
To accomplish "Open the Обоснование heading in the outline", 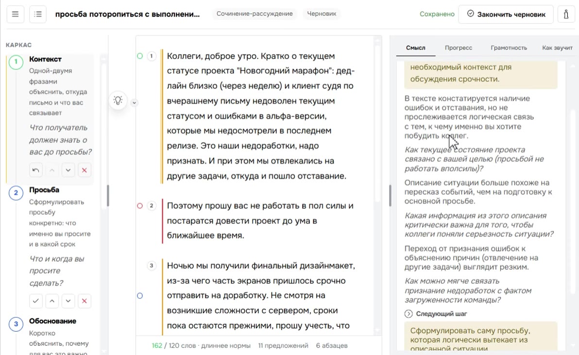I will click(x=52, y=321).
